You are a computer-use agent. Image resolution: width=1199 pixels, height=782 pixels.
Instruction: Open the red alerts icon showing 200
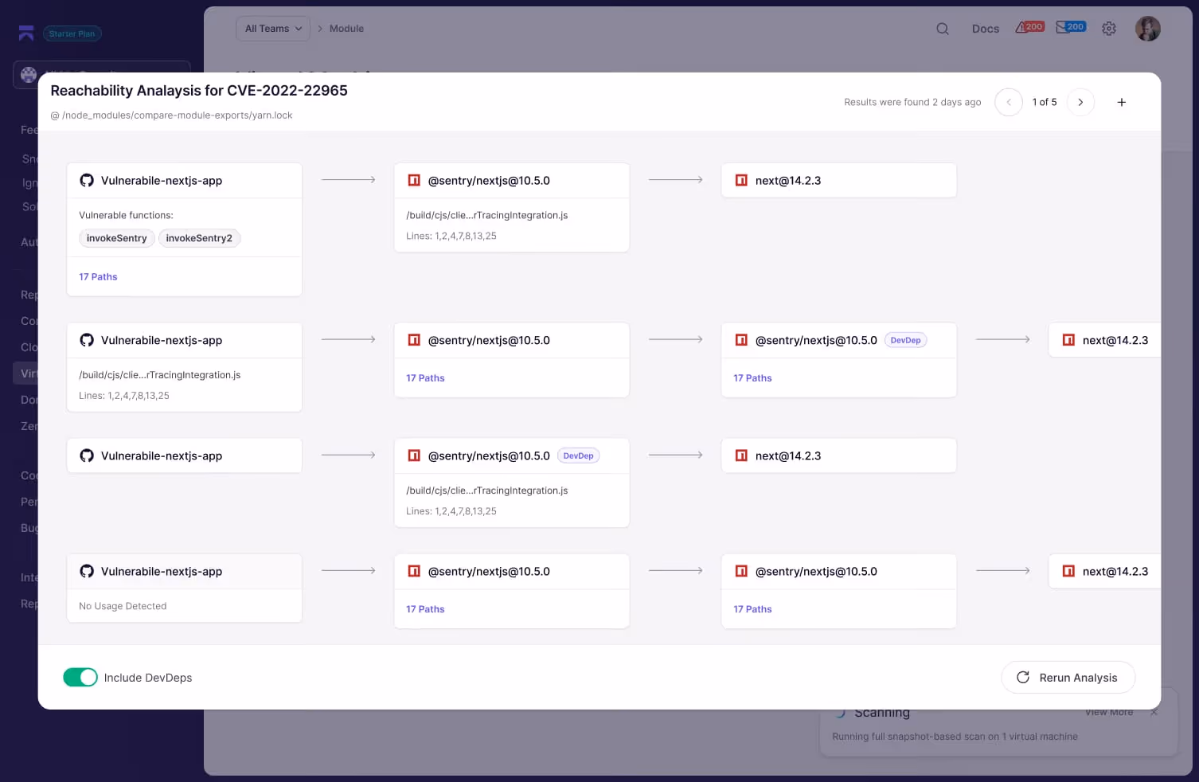pos(1029,27)
